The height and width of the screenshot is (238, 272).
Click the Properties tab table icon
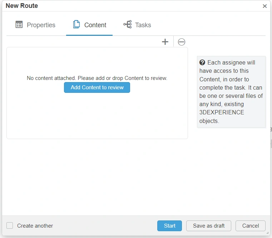[x=19, y=25]
